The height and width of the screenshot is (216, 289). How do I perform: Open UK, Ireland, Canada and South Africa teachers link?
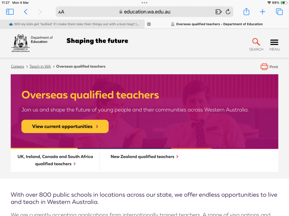pos(55,160)
